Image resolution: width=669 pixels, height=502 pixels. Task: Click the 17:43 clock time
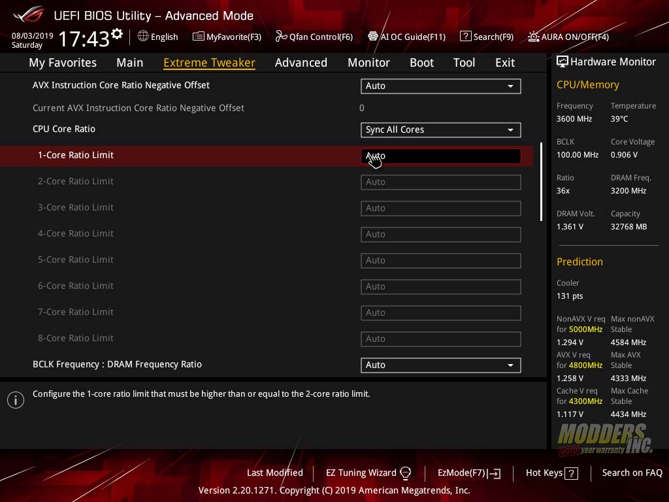click(x=84, y=39)
